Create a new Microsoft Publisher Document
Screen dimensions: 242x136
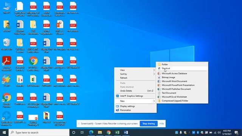pos(182,89)
